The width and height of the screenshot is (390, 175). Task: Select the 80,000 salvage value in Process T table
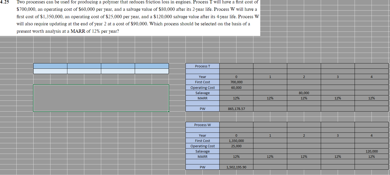tap(304, 93)
